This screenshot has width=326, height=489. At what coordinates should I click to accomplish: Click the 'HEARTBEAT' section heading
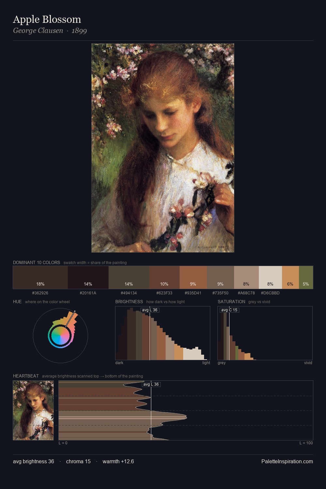coord(26,376)
